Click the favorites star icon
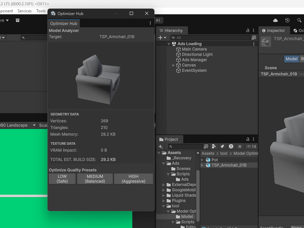Screen dimensions: 304x228 coord(240,146)
